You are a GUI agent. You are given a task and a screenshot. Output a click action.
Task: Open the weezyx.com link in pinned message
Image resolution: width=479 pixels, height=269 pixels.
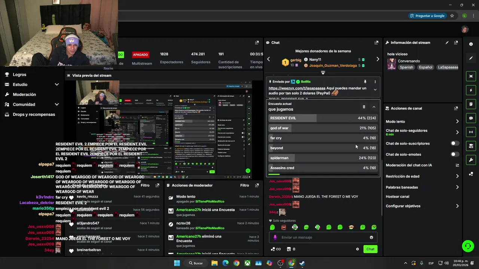click(297, 88)
